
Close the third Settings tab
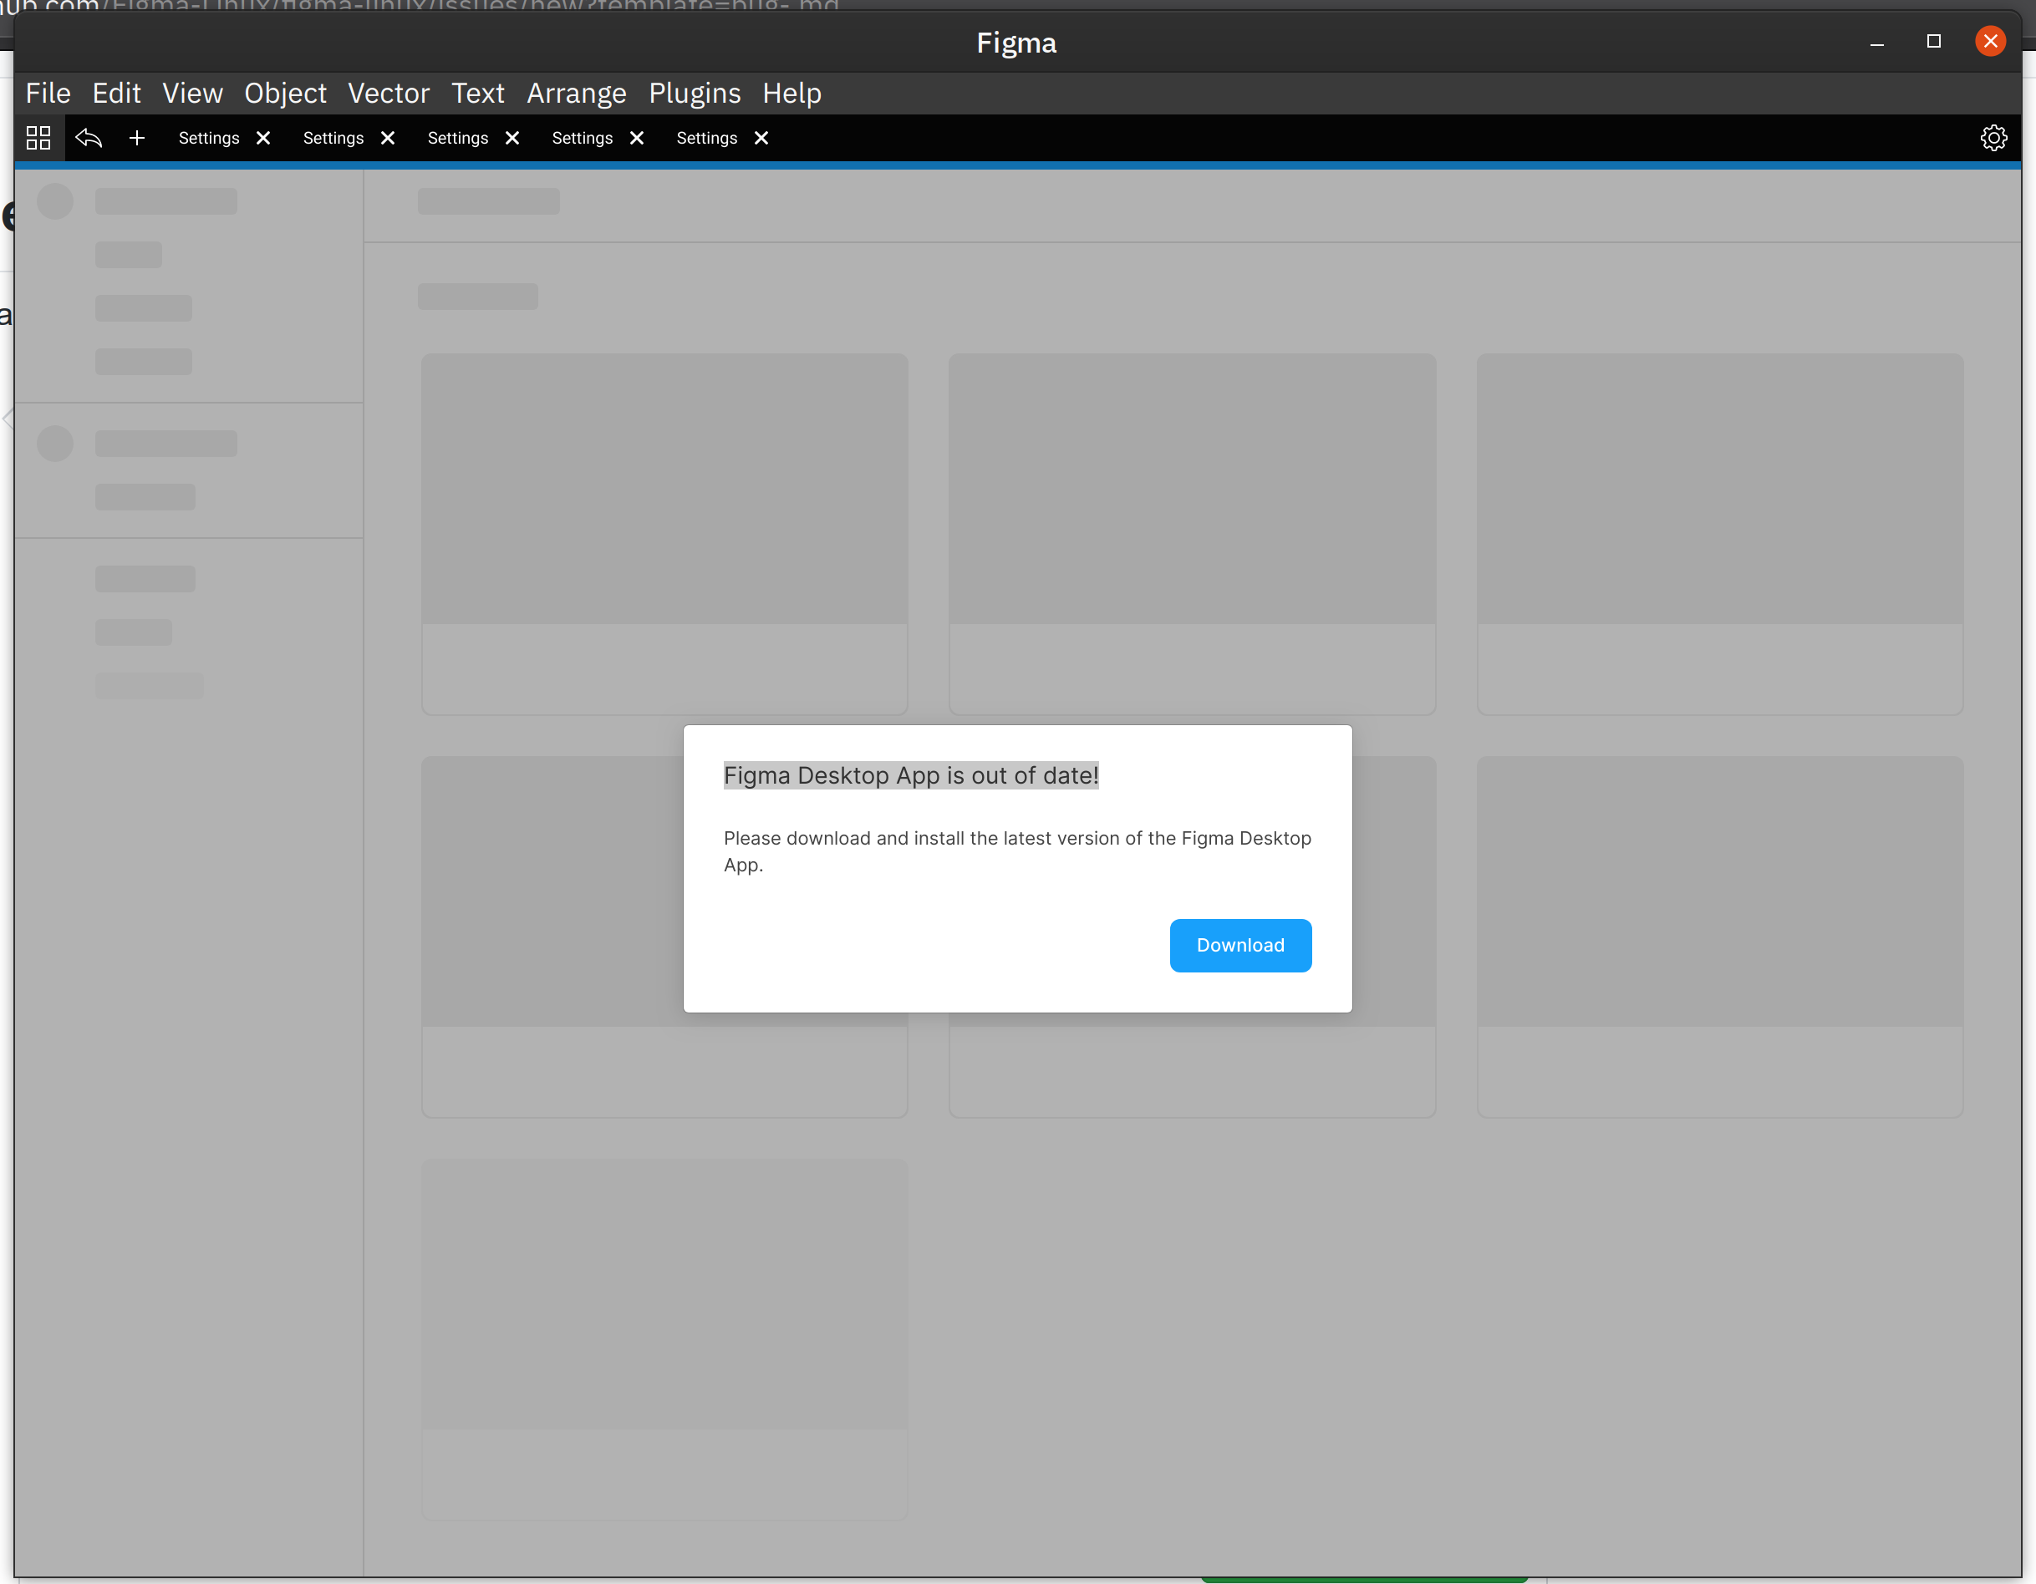coord(512,137)
